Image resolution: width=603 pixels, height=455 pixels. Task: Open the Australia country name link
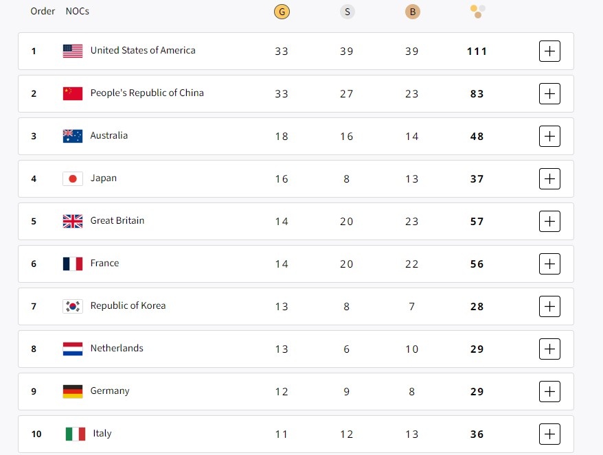(x=109, y=136)
